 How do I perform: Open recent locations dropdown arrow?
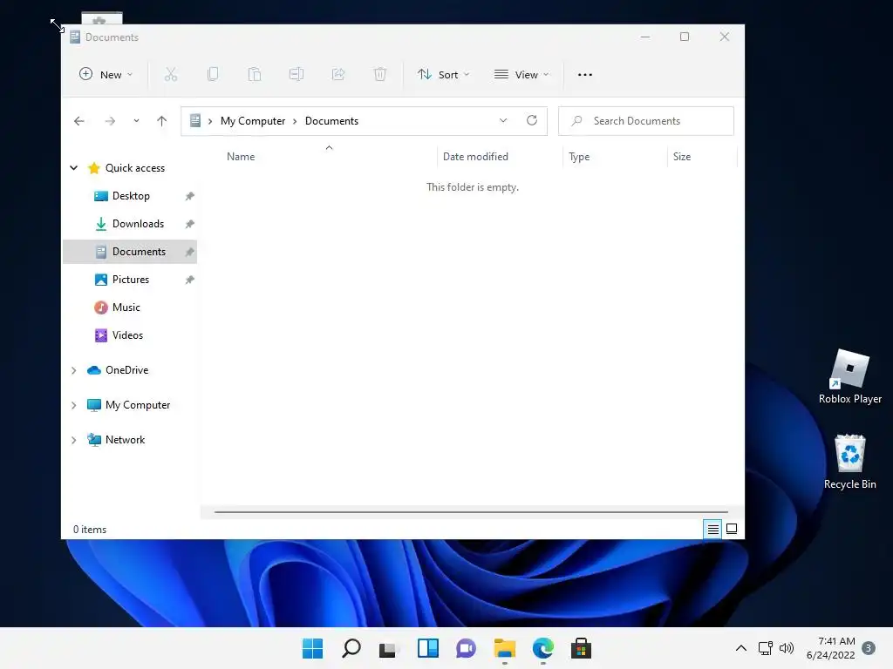click(136, 121)
